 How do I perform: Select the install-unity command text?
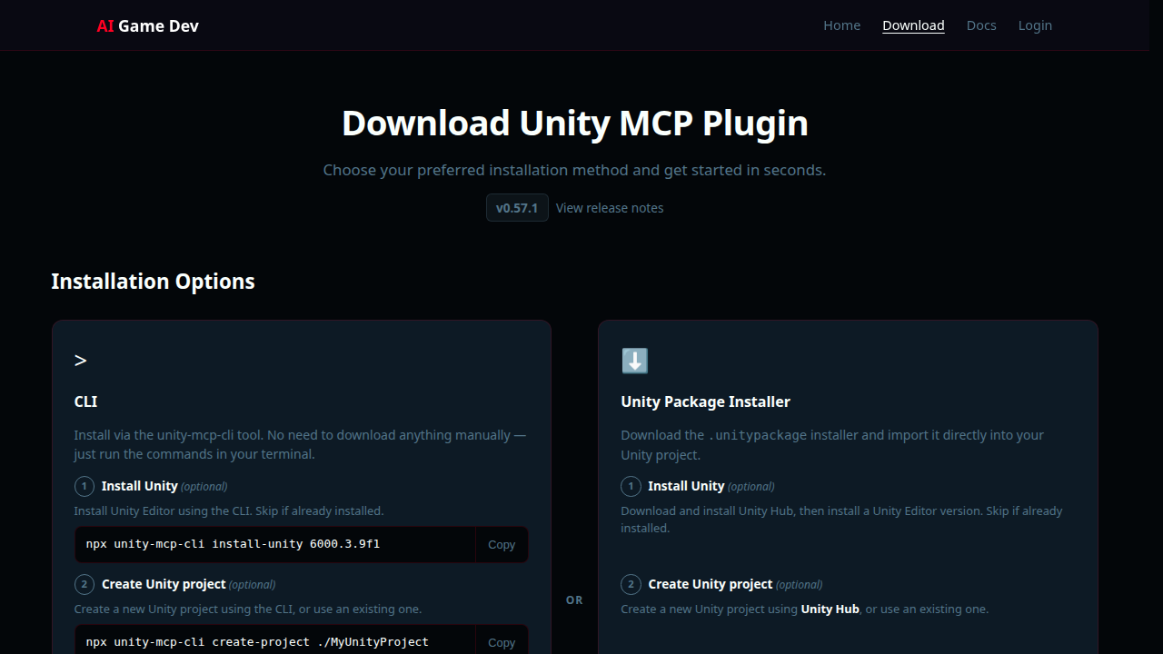coord(233,544)
